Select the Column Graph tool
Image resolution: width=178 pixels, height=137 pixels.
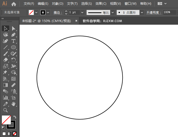[6, 98]
